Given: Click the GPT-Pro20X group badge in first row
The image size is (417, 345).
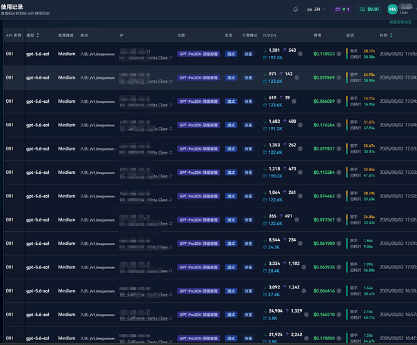Looking at the screenshot, I should click(x=199, y=54).
